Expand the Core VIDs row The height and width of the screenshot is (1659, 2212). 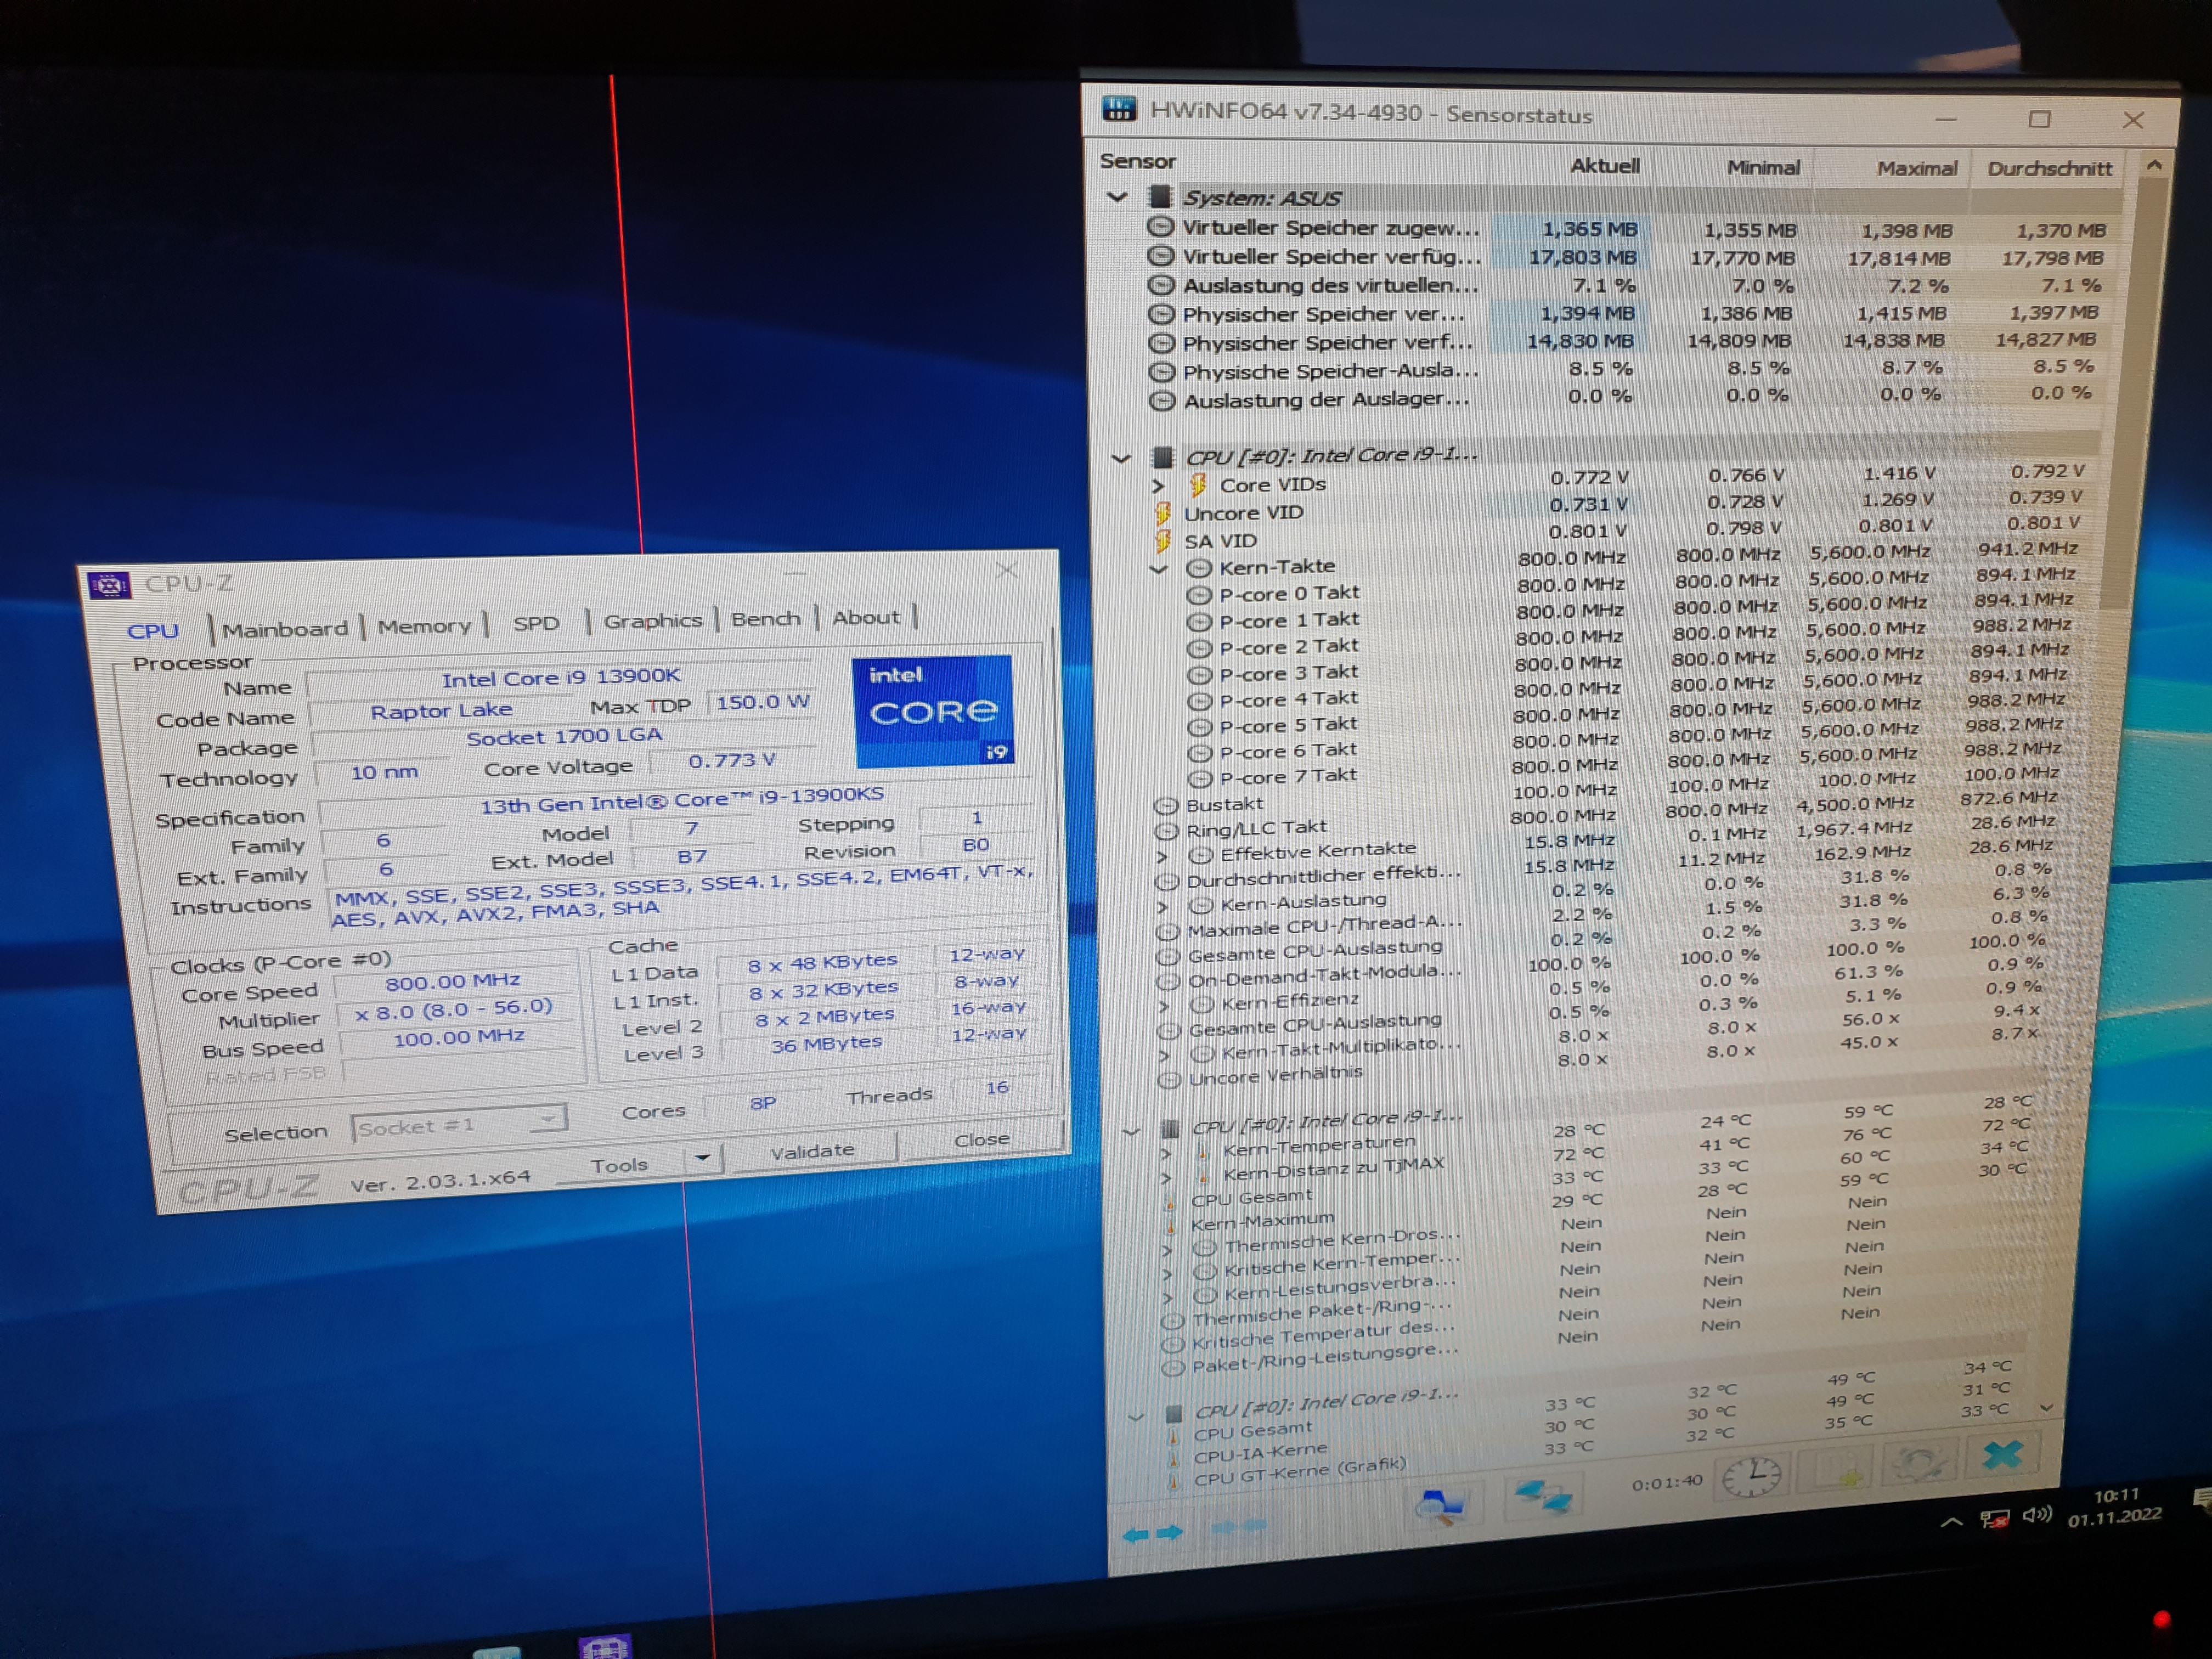click(1158, 486)
